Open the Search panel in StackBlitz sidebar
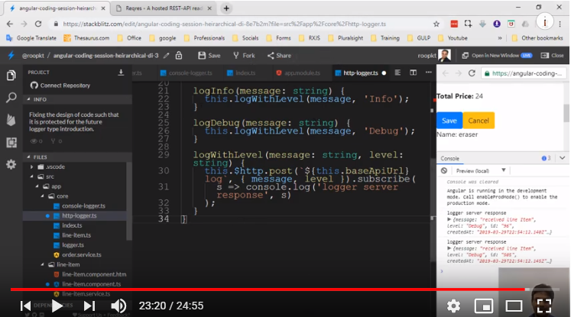This screenshot has width=571, height=317. pos(11,98)
